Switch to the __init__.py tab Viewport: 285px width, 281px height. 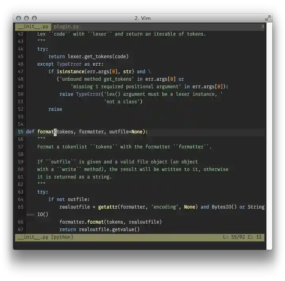(33, 27)
